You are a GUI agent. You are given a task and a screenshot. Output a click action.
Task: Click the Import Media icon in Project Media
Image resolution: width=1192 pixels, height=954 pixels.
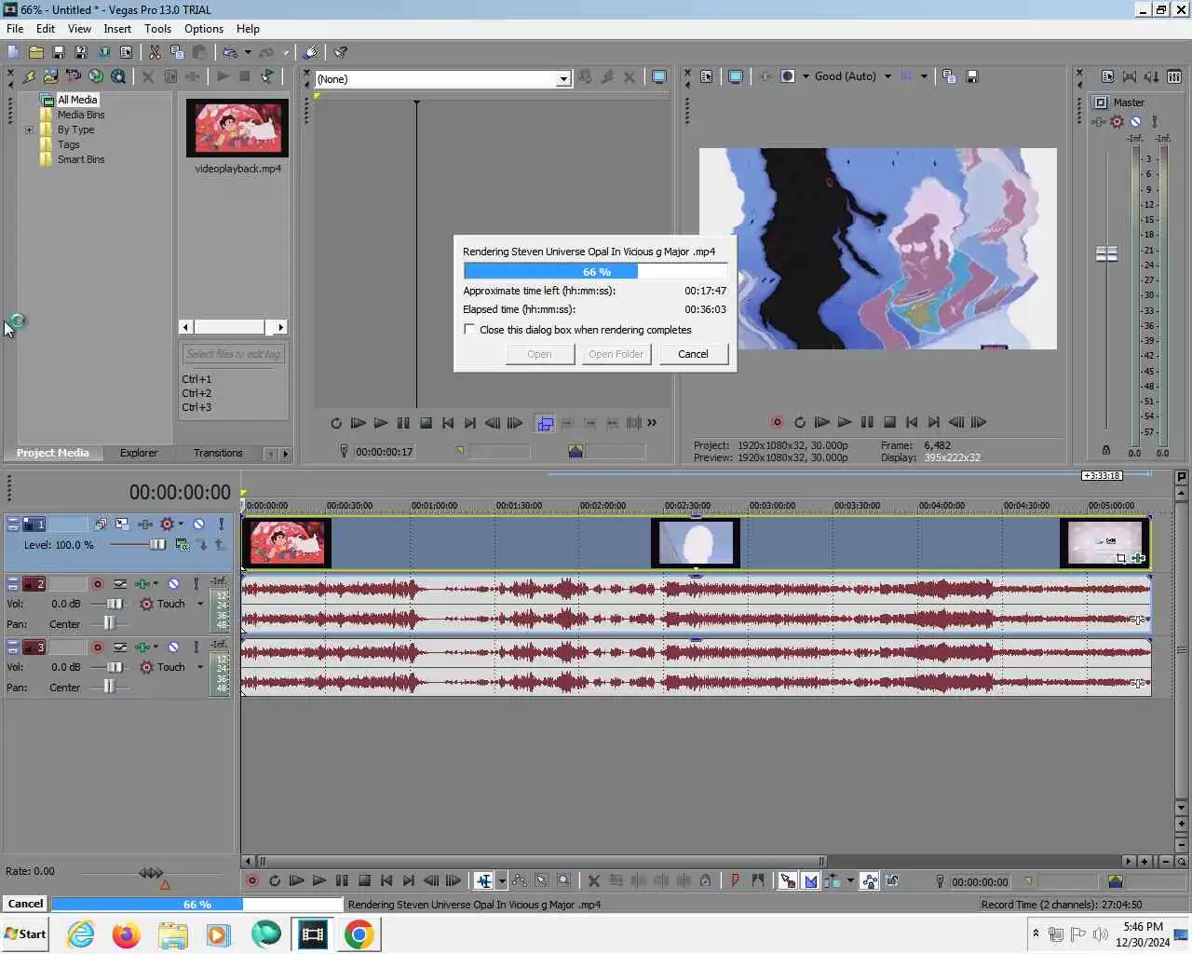pyautogui.click(x=50, y=76)
